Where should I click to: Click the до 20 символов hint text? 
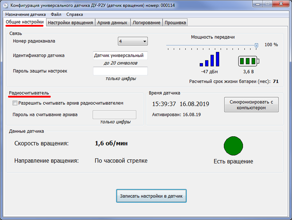coord(120,63)
